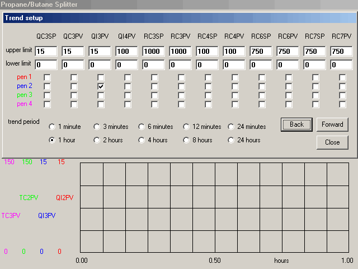Choose the 24 hours trend period
Image resolution: width=358 pixels, height=269 pixels.
(x=231, y=140)
